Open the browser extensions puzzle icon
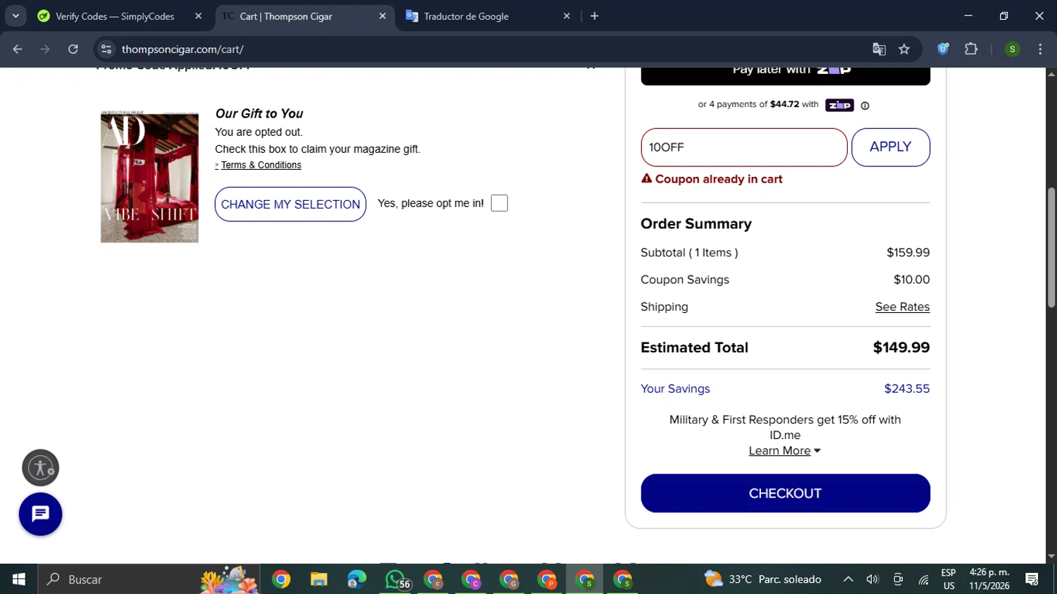 pos(971,49)
